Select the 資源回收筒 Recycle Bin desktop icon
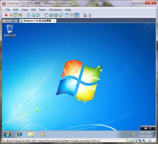The width and height of the screenshot is (158, 144). tap(10, 31)
